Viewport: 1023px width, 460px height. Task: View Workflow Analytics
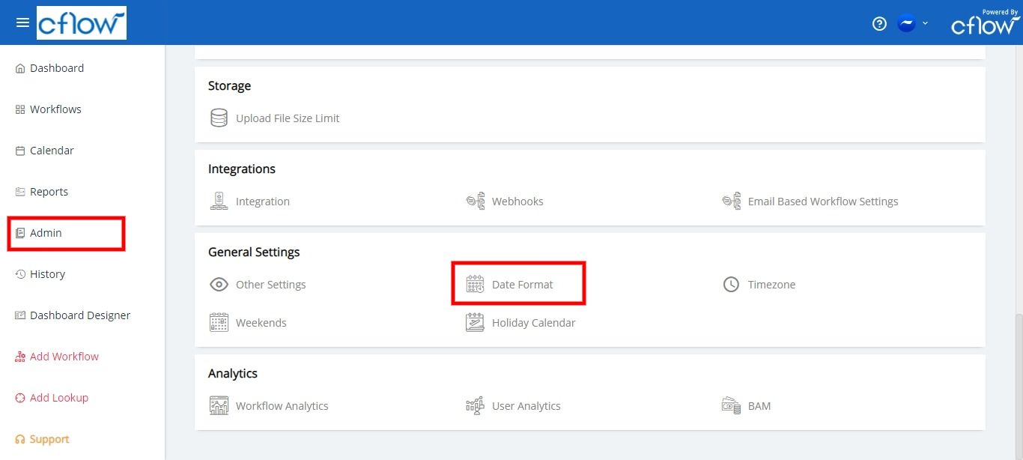click(x=282, y=405)
